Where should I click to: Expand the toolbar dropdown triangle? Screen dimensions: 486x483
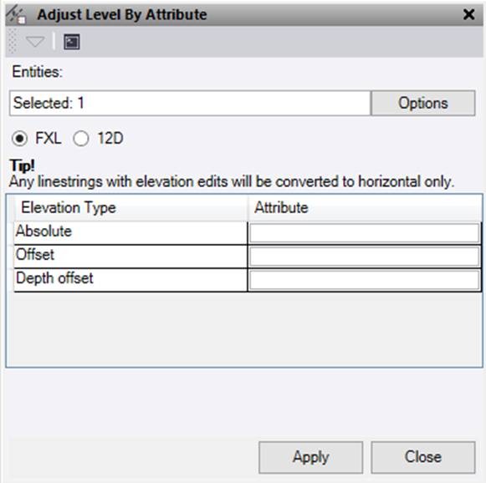(35, 42)
